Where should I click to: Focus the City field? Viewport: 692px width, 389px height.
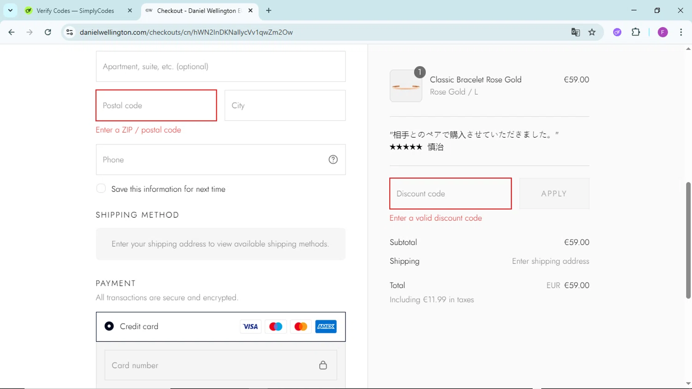(285, 106)
